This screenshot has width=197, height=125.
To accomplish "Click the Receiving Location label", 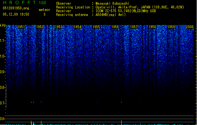I will click(73, 7).
